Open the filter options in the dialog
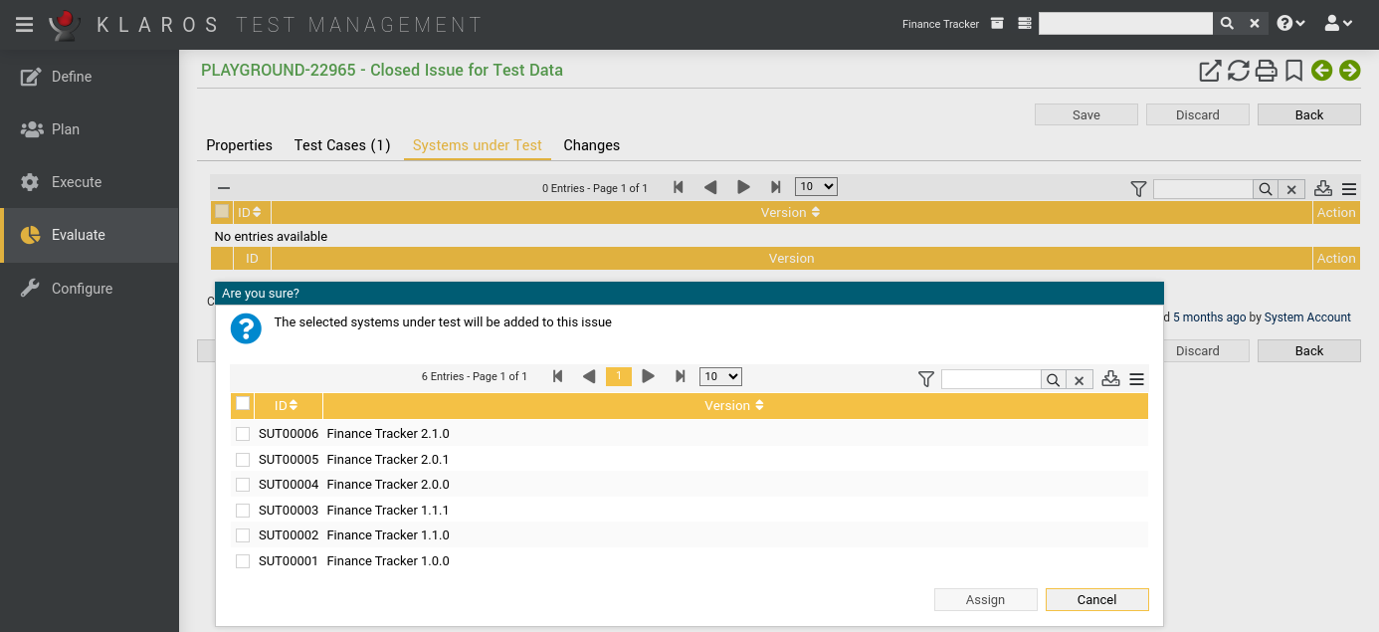The width and height of the screenshot is (1379, 632). (x=925, y=379)
